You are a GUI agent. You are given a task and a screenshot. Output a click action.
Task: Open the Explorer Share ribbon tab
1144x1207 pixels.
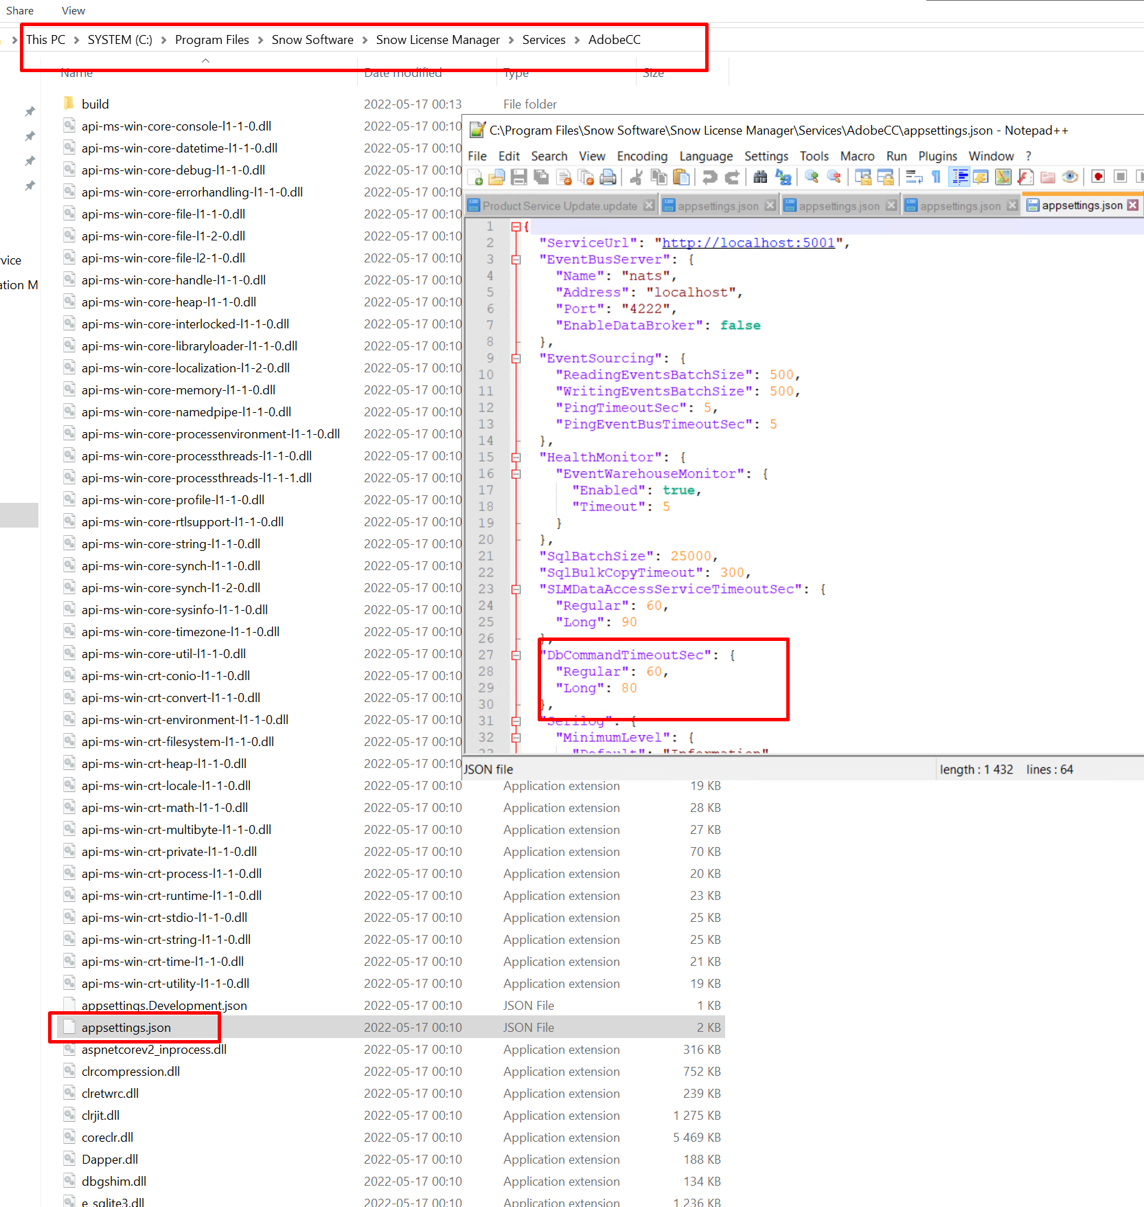coord(20,11)
